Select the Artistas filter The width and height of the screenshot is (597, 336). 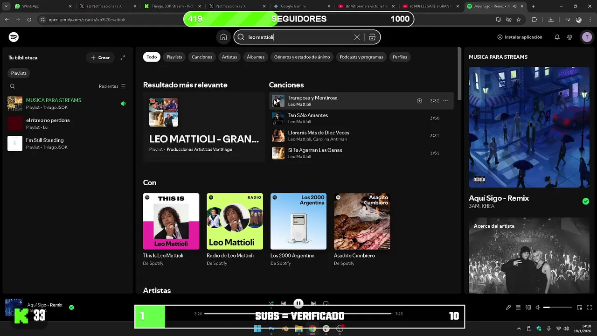point(229,57)
